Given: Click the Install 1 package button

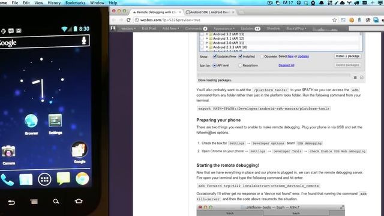Looking at the screenshot, I should 347,56.
